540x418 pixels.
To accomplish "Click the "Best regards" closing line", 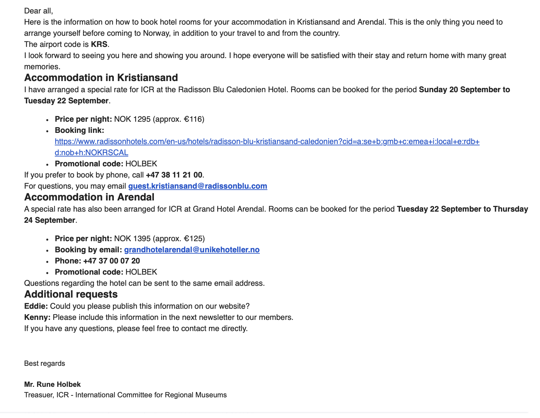I will coord(45,363).
